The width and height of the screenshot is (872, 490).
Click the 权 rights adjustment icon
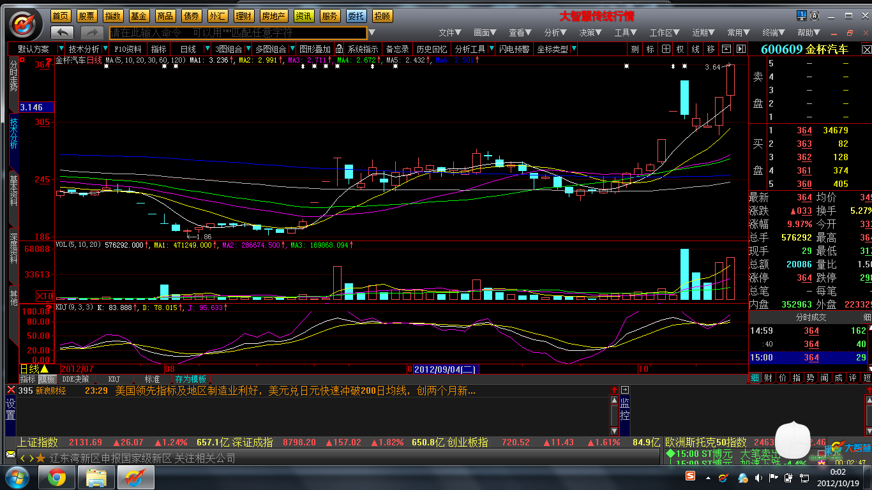(x=680, y=48)
